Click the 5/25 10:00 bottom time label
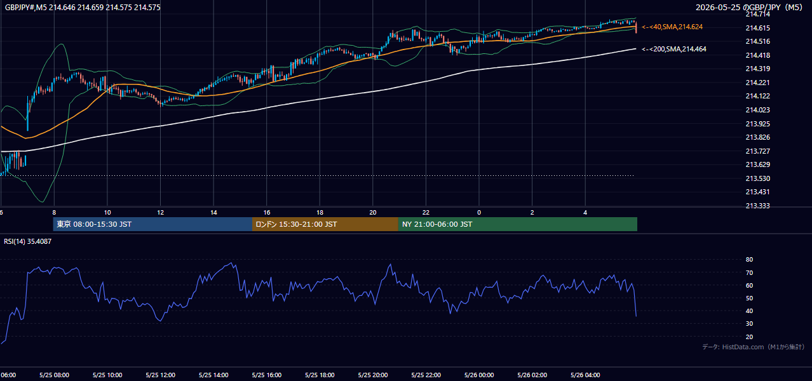This screenshot has height=381, width=812. click(x=107, y=375)
